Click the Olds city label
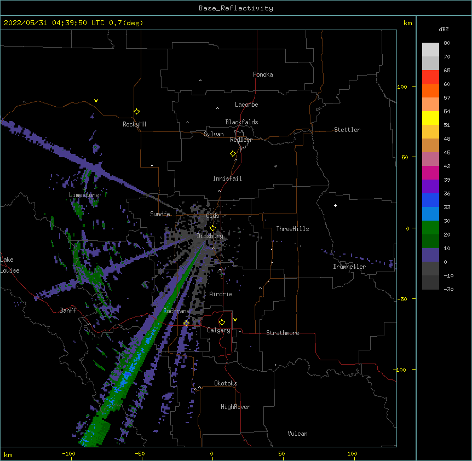 pyautogui.click(x=212, y=216)
